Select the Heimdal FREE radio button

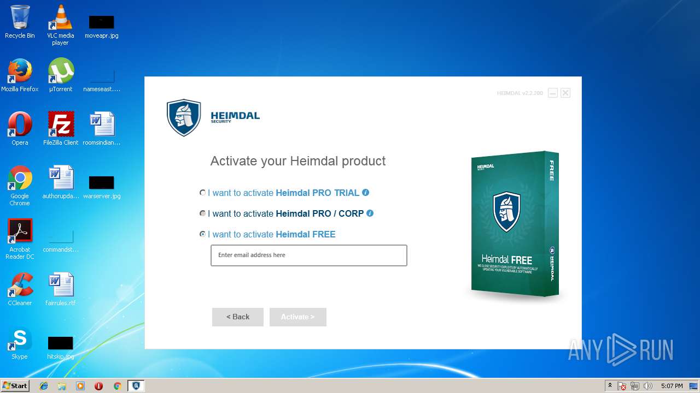pyautogui.click(x=203, y=234)
